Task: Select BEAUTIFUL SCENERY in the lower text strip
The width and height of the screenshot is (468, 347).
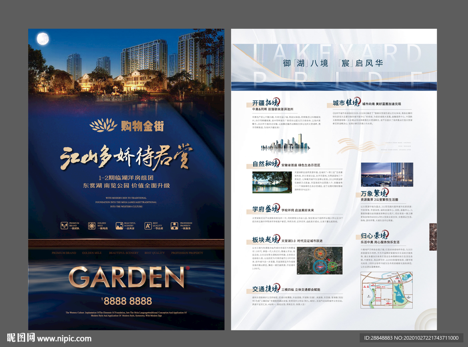Action: point(123,253)
